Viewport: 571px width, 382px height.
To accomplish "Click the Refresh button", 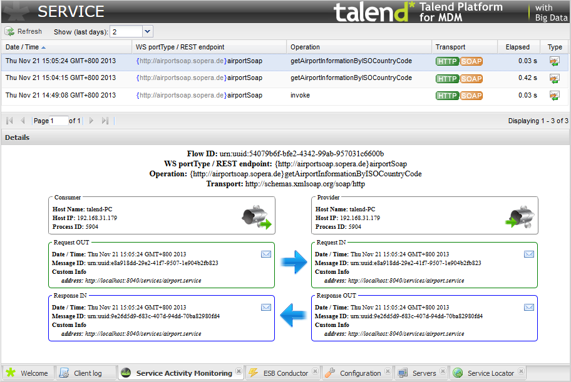I will click(24, 32).
